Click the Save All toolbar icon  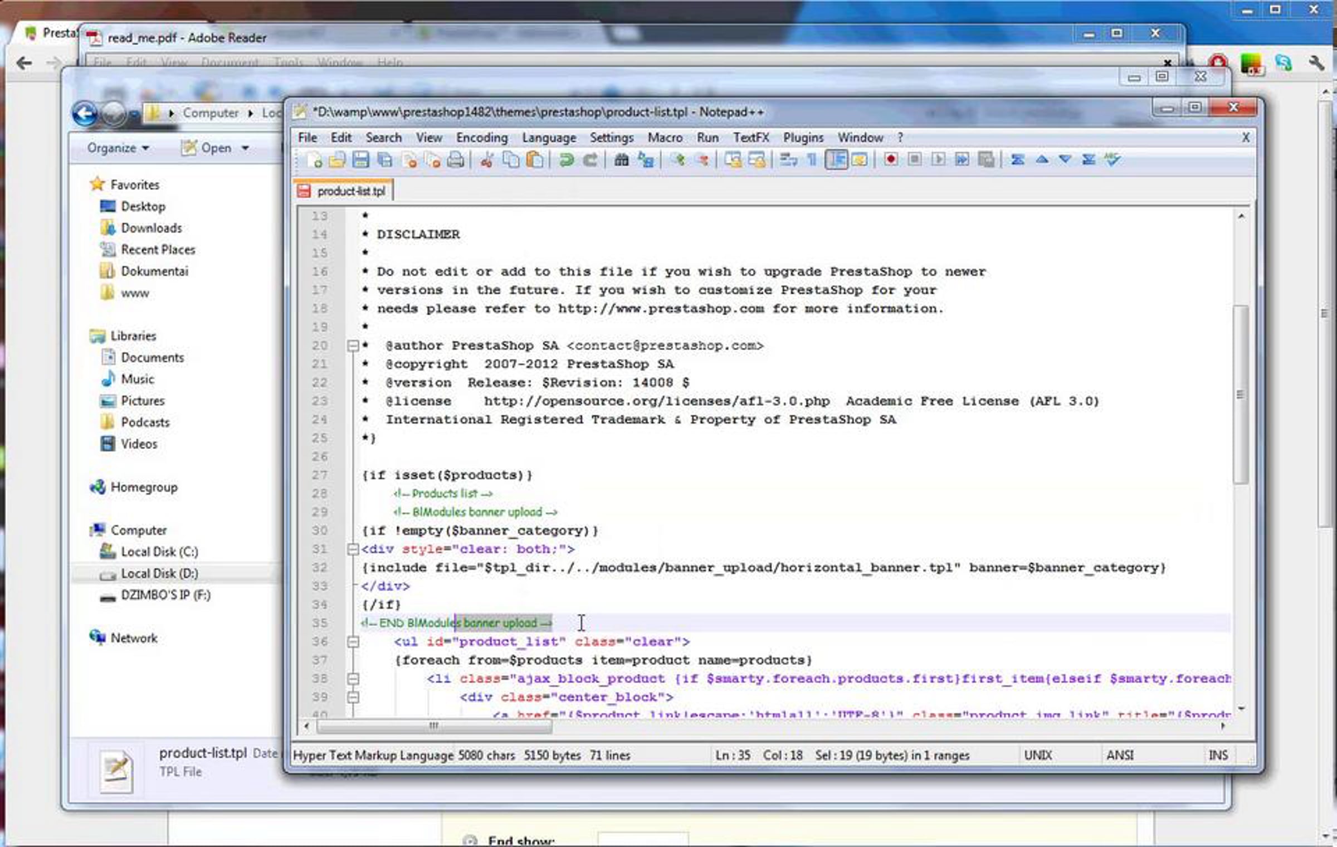pyautogui.click(x=384, y=160)
